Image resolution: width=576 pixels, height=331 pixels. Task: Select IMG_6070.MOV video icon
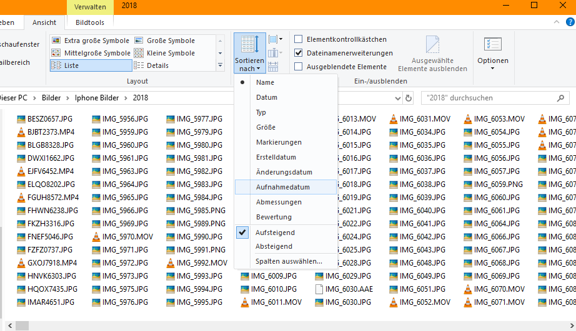pyautogui.click(x=468, y=289)
